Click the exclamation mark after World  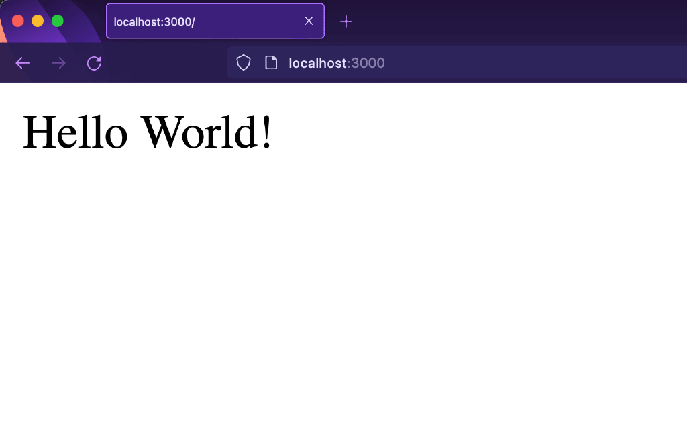pyautogui.click(x=267, y=132)
